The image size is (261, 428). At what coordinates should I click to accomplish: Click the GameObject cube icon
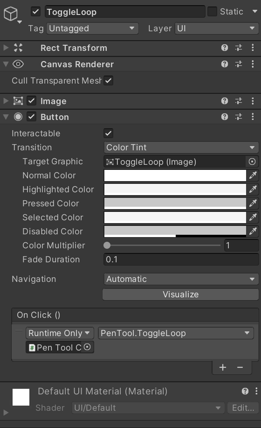click(11, 14)
